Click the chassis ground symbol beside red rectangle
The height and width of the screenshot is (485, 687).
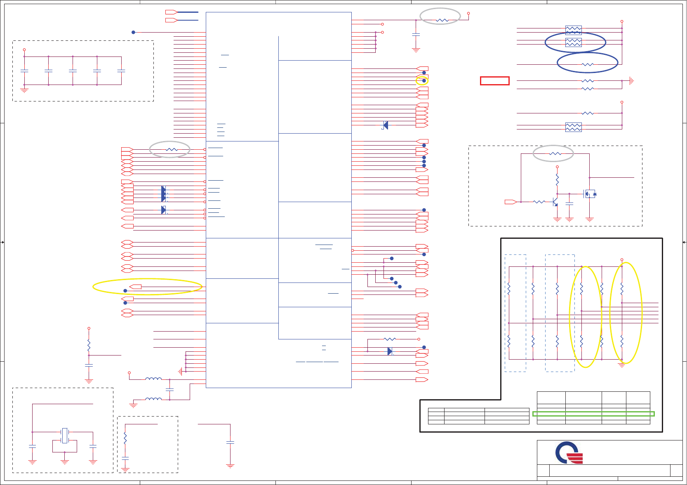click(x=631, y=81)
